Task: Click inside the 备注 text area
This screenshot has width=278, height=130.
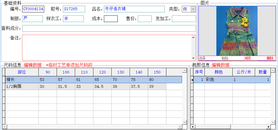Action: pos(107,48)
